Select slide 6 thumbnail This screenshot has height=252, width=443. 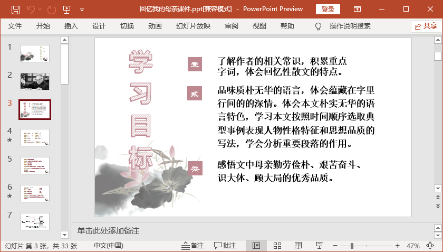[35, 194]
